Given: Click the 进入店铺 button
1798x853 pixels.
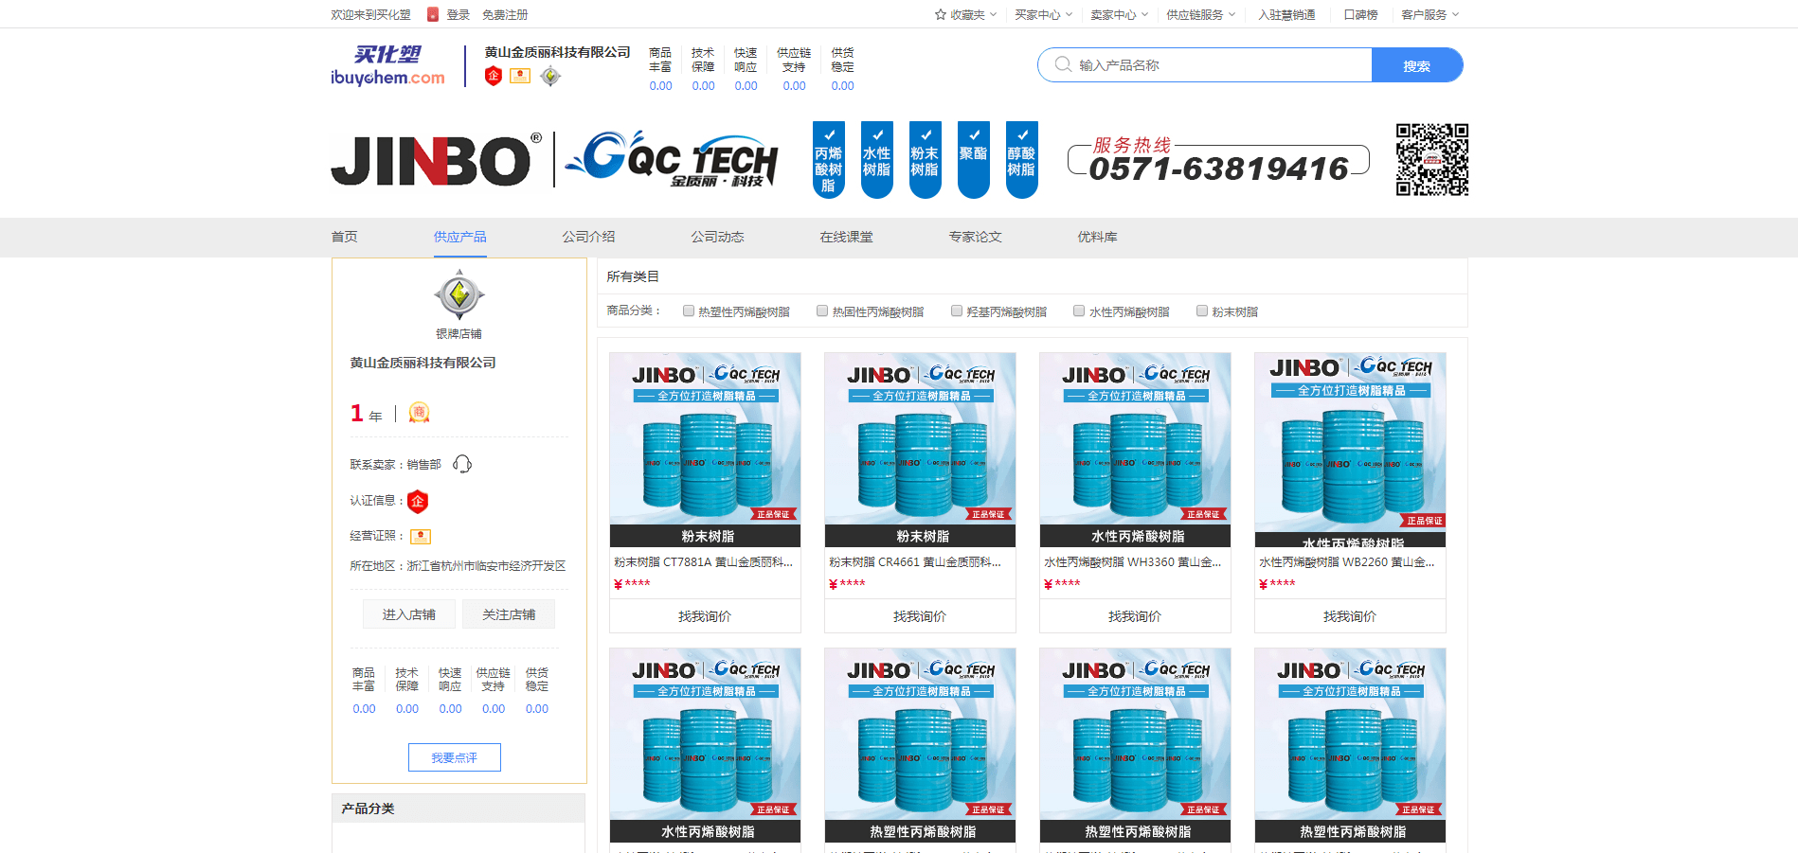Looking at the screenshot, I should 409,614.
